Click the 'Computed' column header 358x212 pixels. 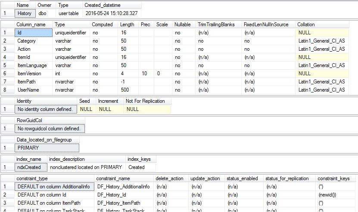point(104,25)
